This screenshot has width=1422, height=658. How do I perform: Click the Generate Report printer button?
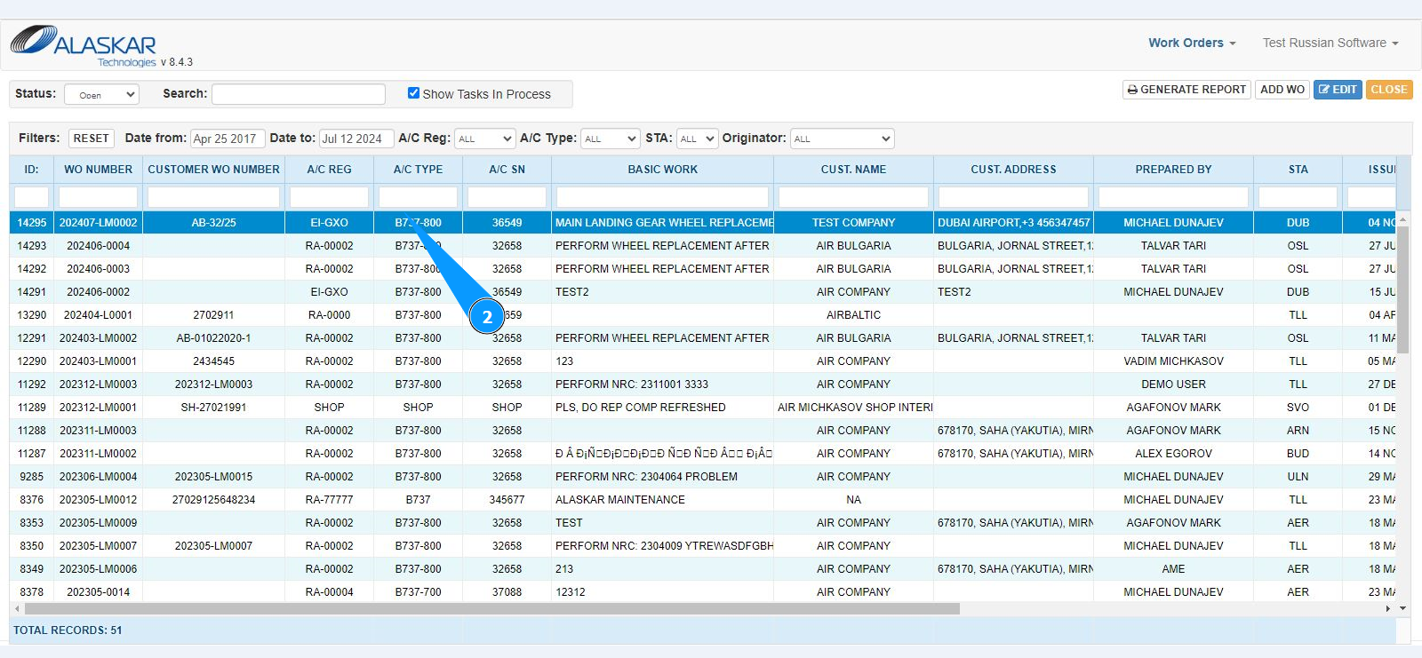point(1186,90)
